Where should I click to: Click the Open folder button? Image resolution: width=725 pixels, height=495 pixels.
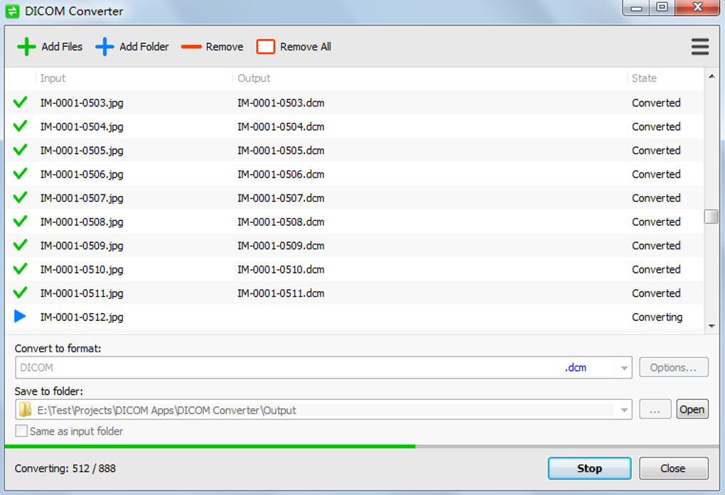[692, 410]
